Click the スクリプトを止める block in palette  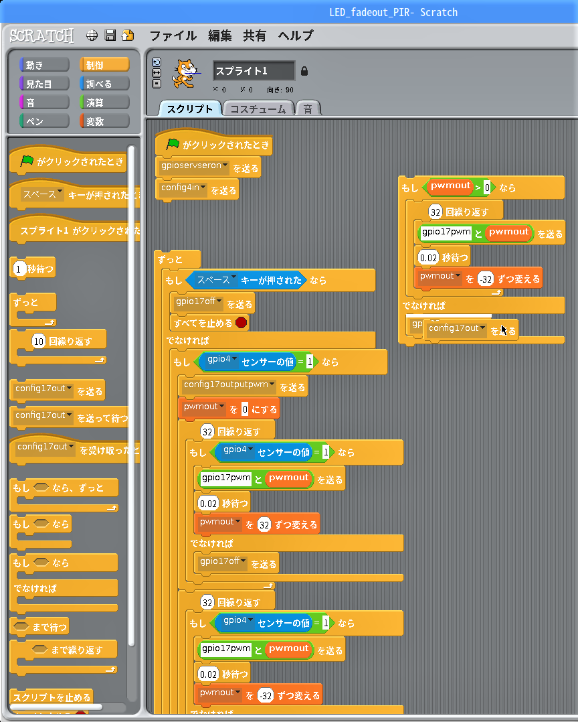tap(52, 697)
